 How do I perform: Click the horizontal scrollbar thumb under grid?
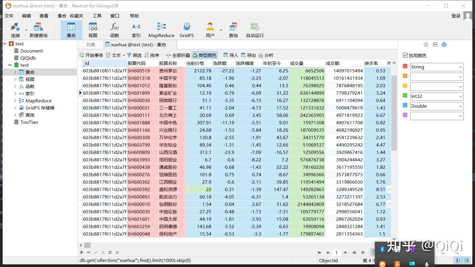(x=87, y=245)
